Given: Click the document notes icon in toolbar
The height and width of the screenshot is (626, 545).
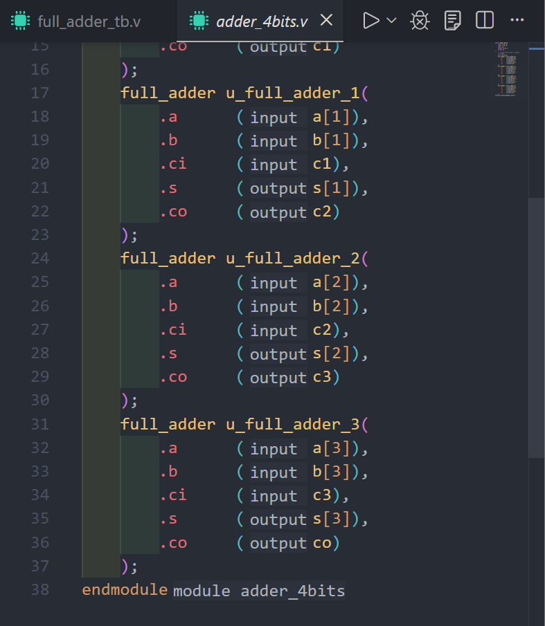Looking at the screenshot, I should [x=452, y=21].
